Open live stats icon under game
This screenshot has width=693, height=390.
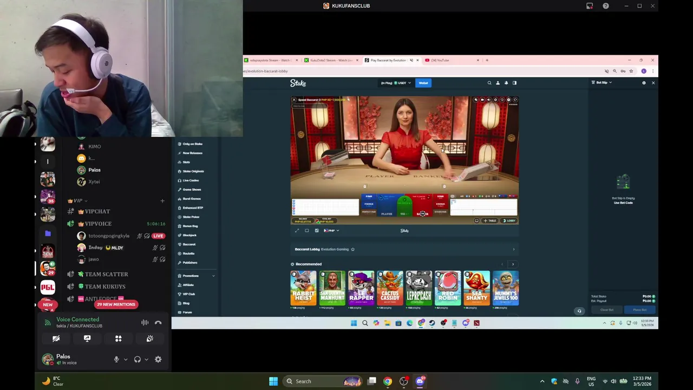(317, 231)
